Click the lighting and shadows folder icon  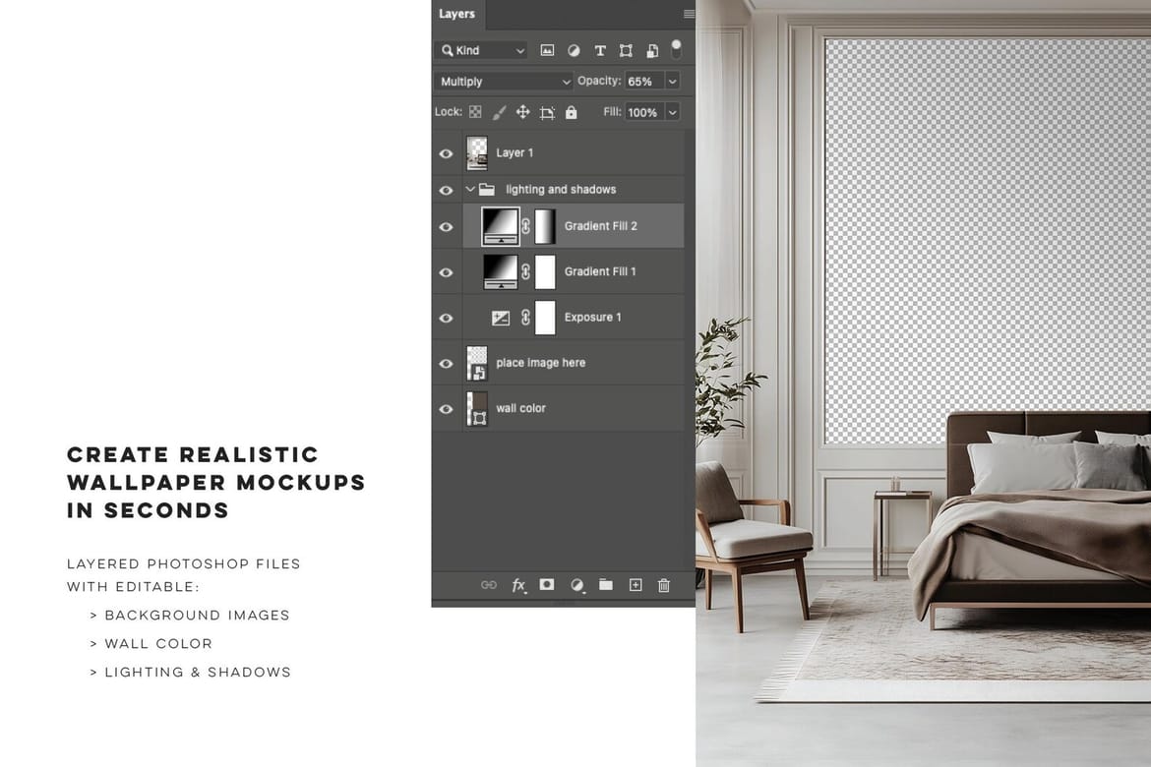(x=487, y=190)
